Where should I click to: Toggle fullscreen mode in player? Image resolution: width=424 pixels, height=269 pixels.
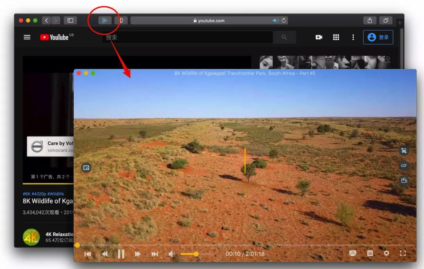pos(403,253)
